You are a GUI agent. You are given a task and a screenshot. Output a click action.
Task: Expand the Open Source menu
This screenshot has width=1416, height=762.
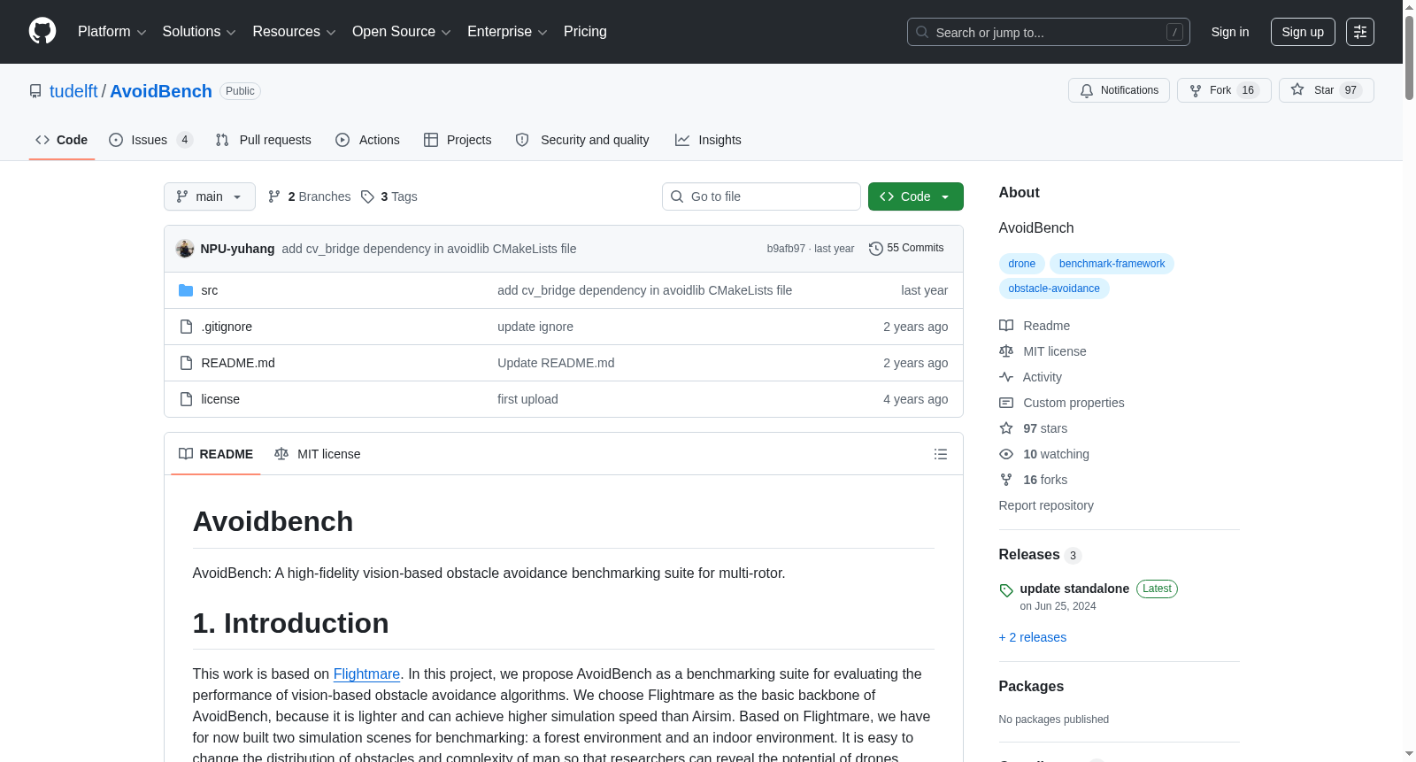[x=402, y=32]
